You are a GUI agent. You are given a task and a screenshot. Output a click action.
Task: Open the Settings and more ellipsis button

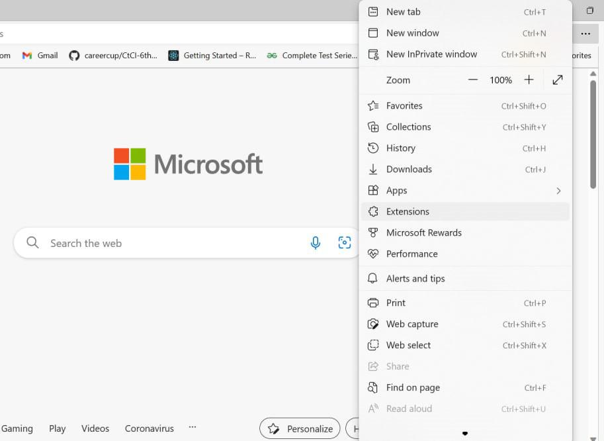click(x=585, y=34)
